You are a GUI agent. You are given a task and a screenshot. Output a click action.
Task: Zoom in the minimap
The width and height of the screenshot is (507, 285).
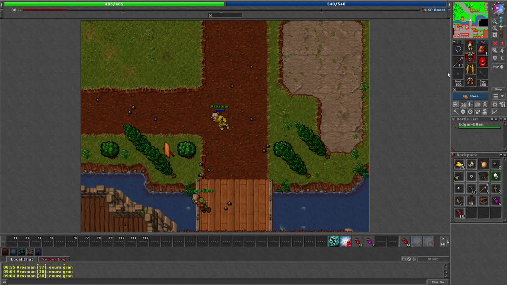click(x=495, y=28)
